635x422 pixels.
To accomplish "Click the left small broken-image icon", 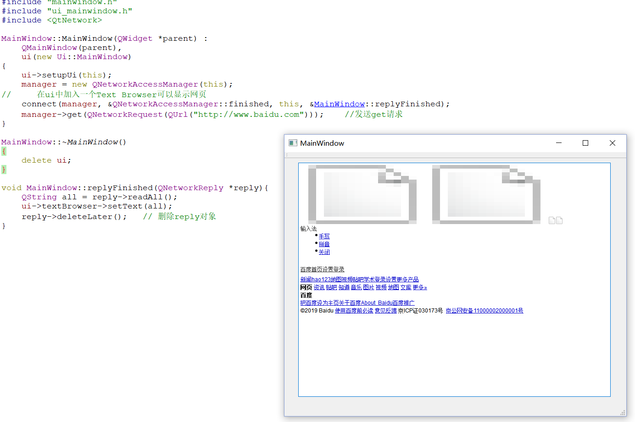I will pyautogui.click(x=552, y=220).
